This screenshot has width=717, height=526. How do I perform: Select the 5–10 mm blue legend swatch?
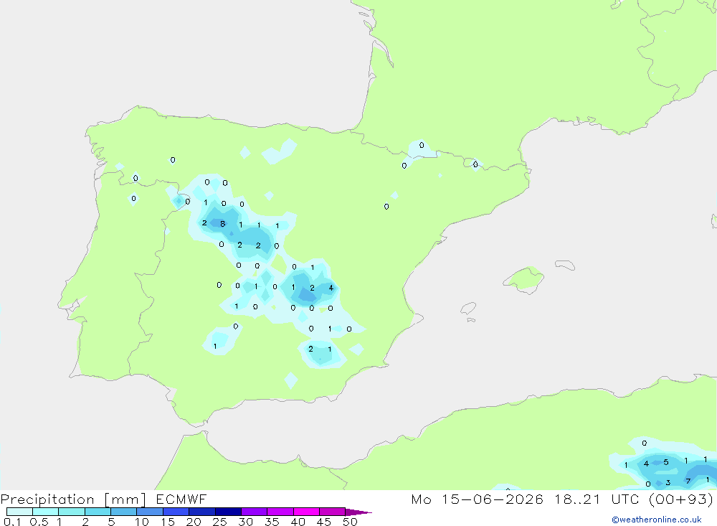124,512
